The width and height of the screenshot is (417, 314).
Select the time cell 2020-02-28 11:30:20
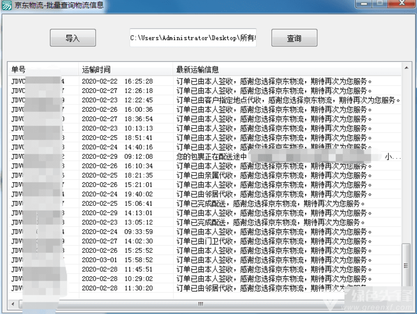[x=117, y=288]
